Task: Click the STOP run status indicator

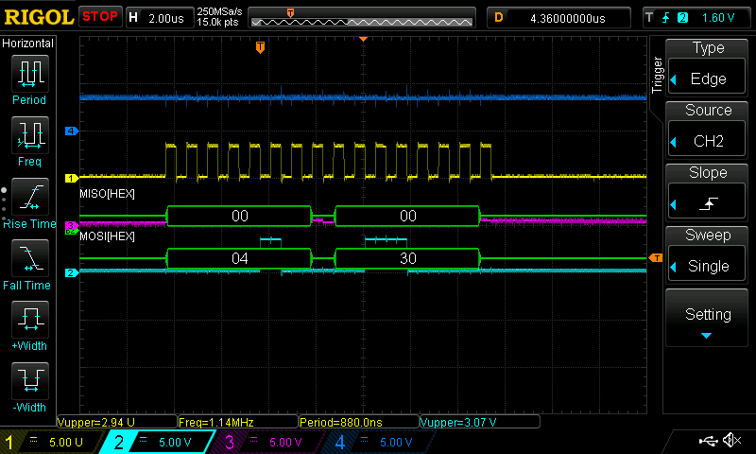Action: point(100,16)
